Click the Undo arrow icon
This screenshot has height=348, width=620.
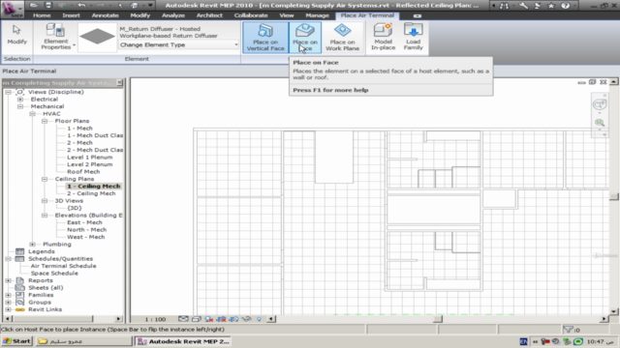tap(81, 5)
